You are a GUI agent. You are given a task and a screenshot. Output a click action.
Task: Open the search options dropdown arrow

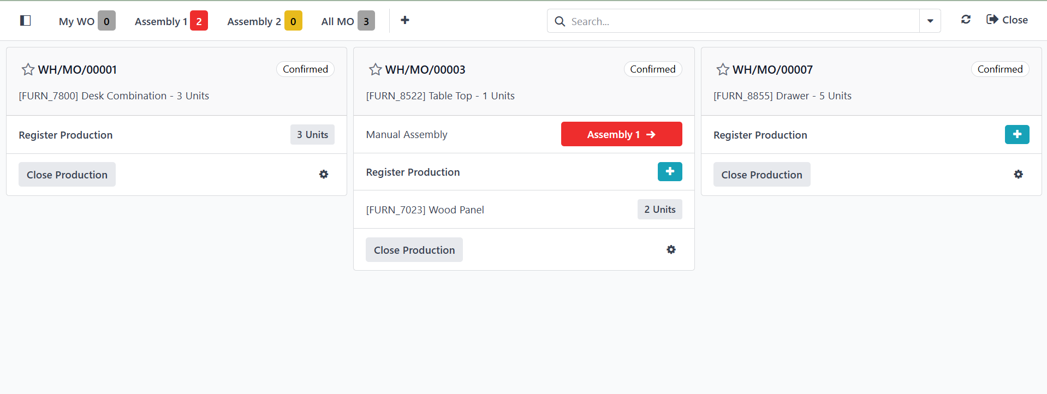[x=930, y=21]
